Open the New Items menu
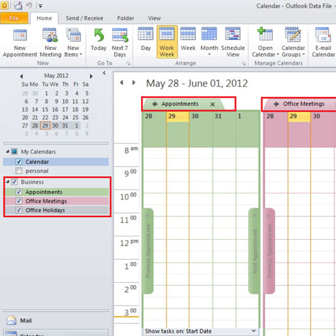336x336 pixels. coord(73,42)
